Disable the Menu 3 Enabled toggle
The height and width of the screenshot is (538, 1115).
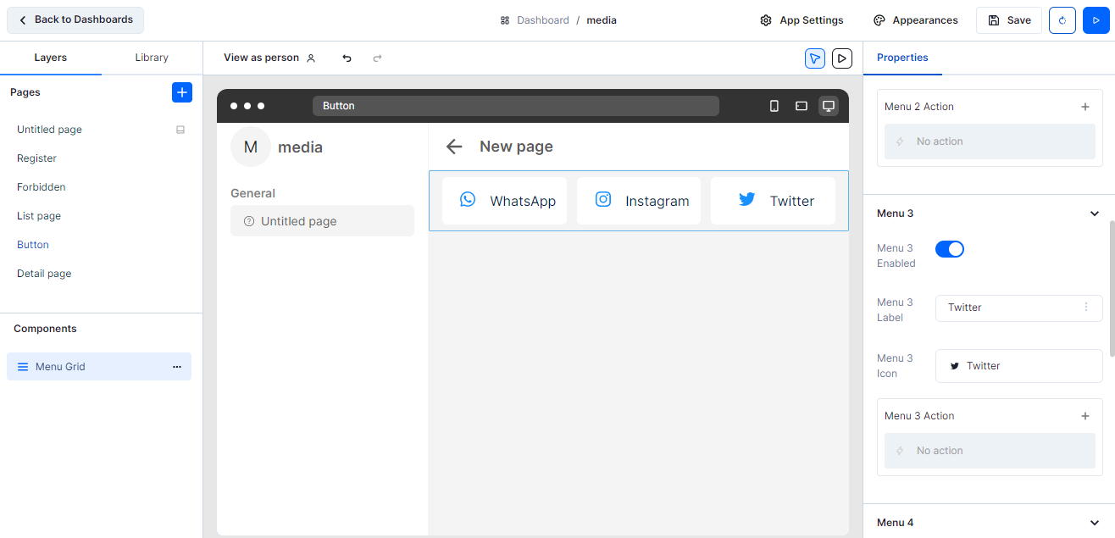click(949, 249)
